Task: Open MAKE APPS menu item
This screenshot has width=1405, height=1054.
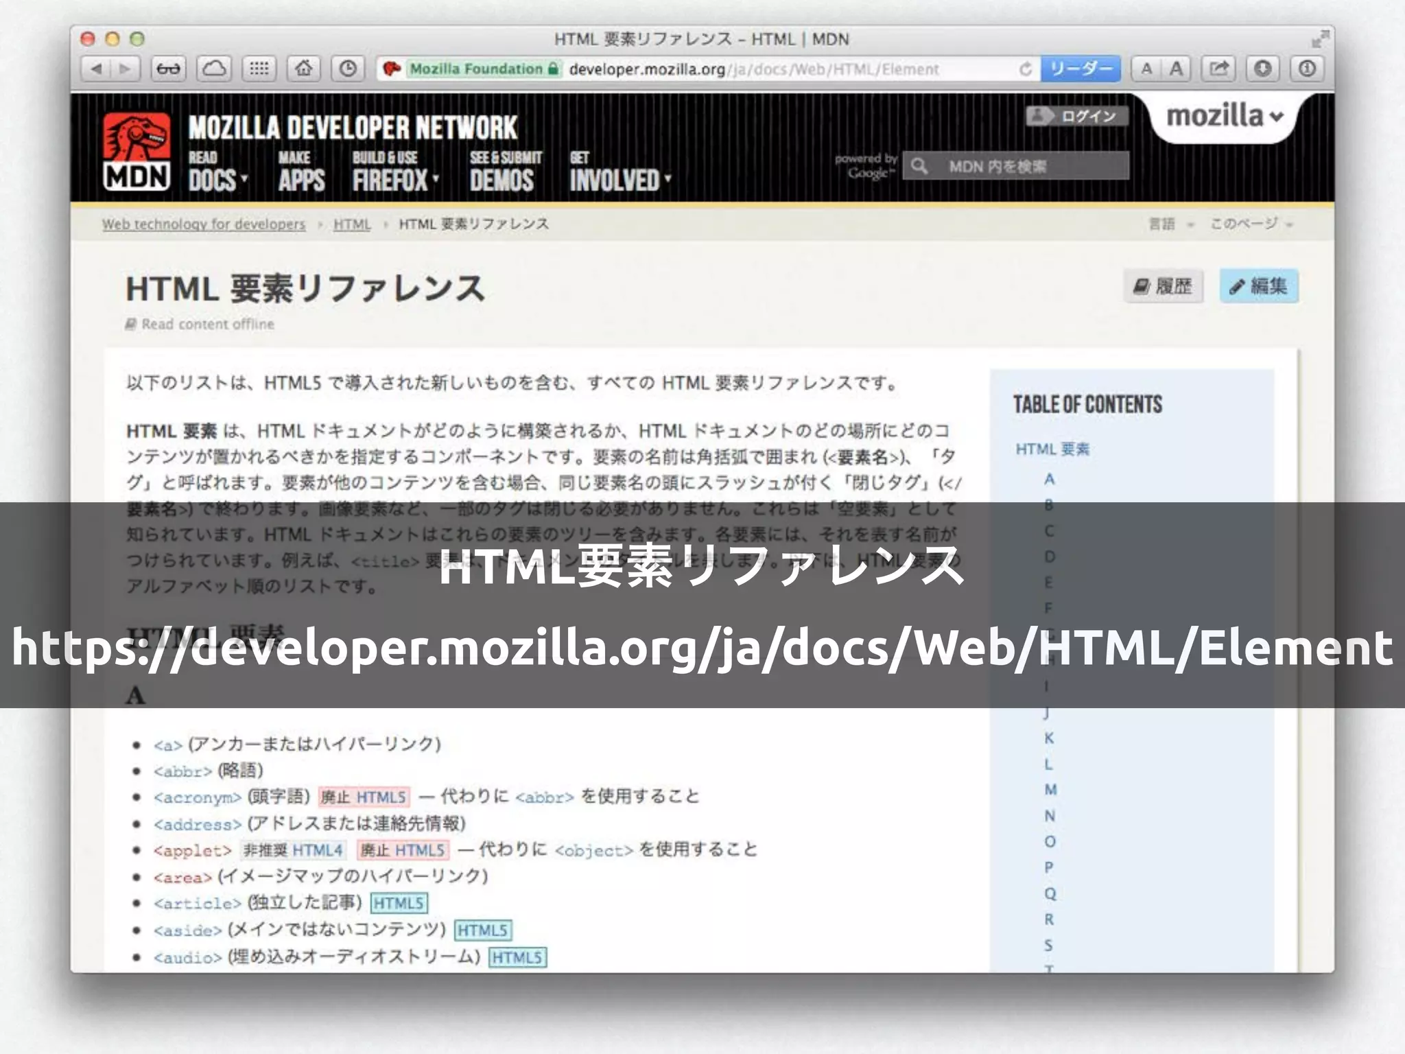Action: click(302, 172)
